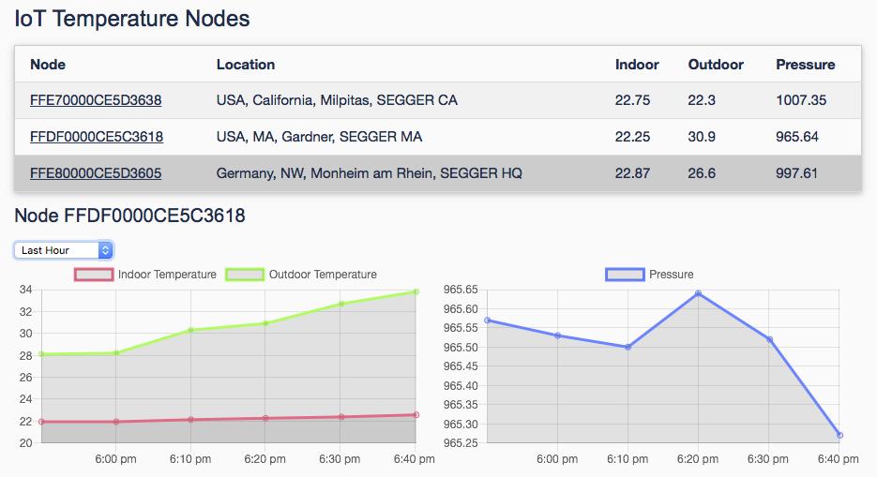Toggle Pressure legend swatch
Viewport: 877px width, 477px height.
(625, 275)
